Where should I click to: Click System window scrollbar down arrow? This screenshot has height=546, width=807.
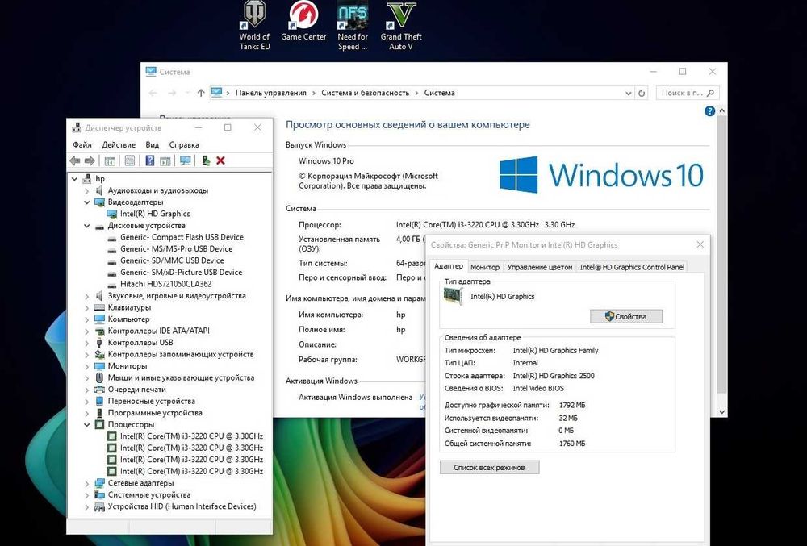click(x=721, y=411)
